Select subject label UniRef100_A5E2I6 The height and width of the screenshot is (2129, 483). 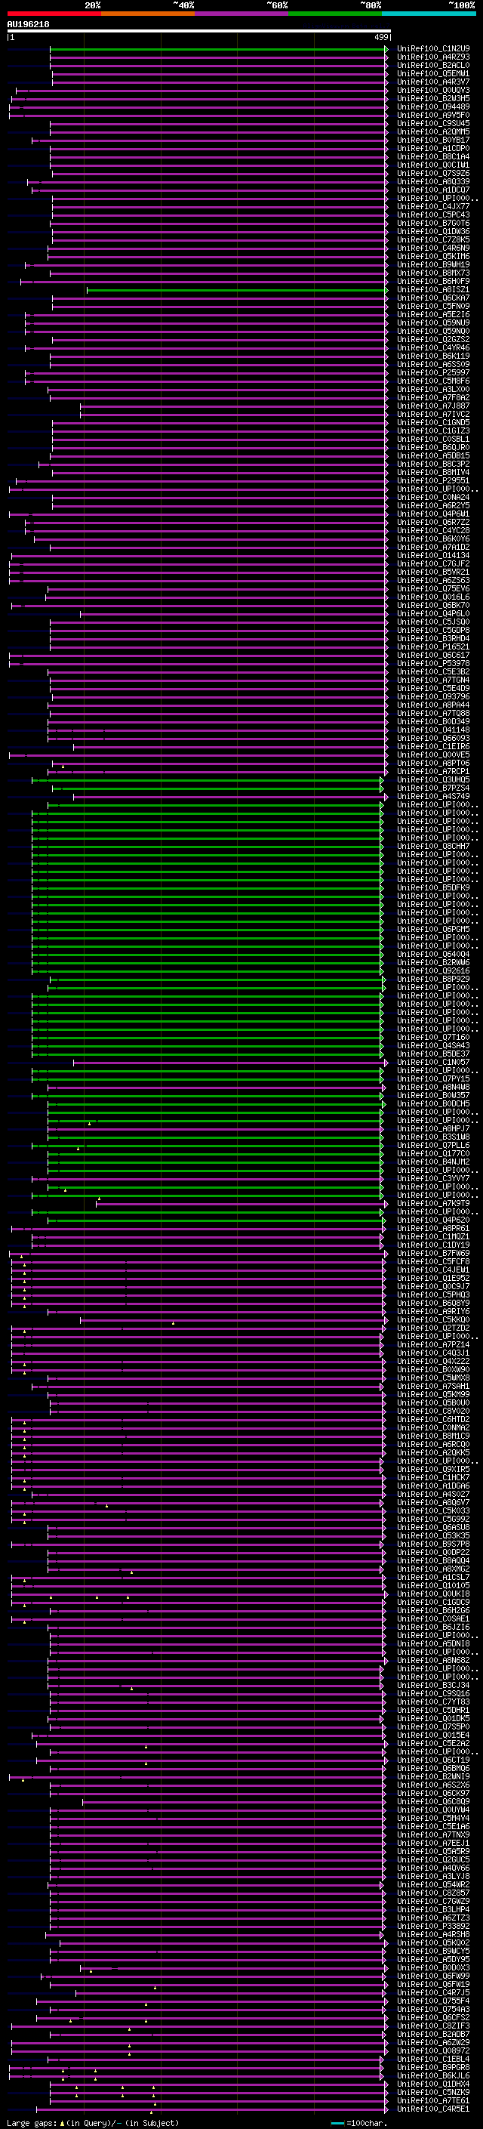pos(433,315)
